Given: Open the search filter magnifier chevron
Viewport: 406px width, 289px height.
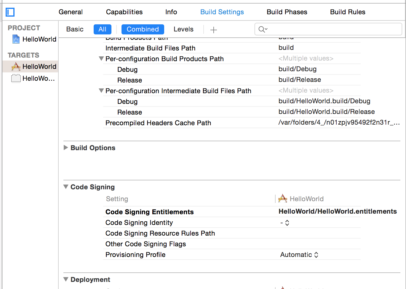Looking at the screenshot, I should pos(264,29).
